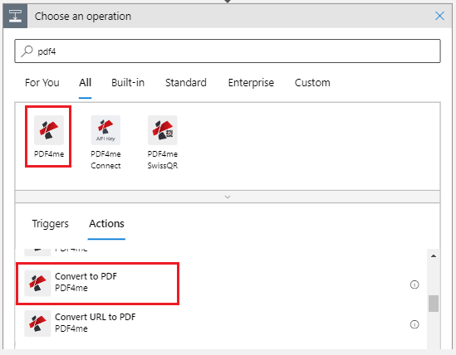Switch to the For You tab
The image size is (456, 355).
(x=42, y=83)
